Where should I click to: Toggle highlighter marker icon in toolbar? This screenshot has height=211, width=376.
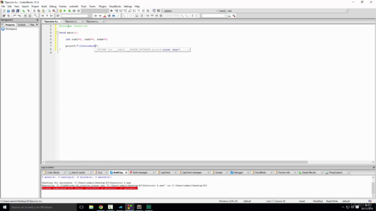click(x=105, y=16)
